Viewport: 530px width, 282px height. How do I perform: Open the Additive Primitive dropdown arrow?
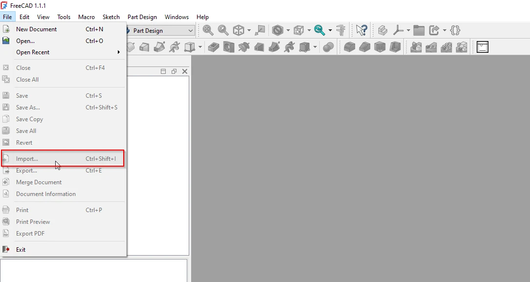pos(200,47)
